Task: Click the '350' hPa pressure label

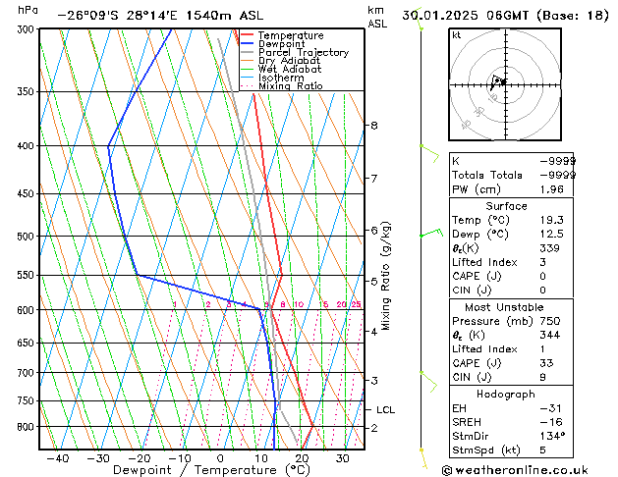Action: pos(28,91)
